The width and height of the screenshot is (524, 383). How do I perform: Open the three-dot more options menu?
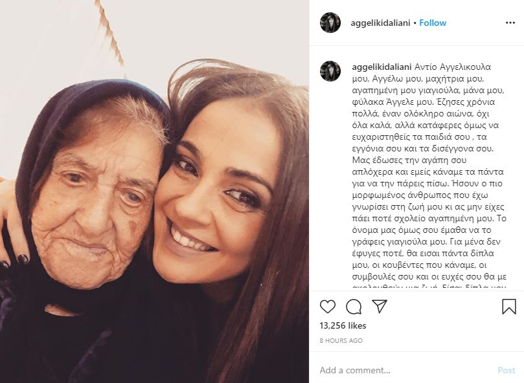tap(510, 23)
